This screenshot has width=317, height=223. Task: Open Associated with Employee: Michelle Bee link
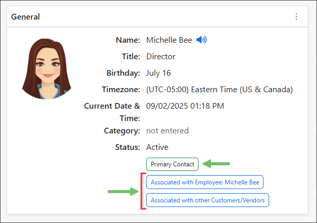[205, 182]
